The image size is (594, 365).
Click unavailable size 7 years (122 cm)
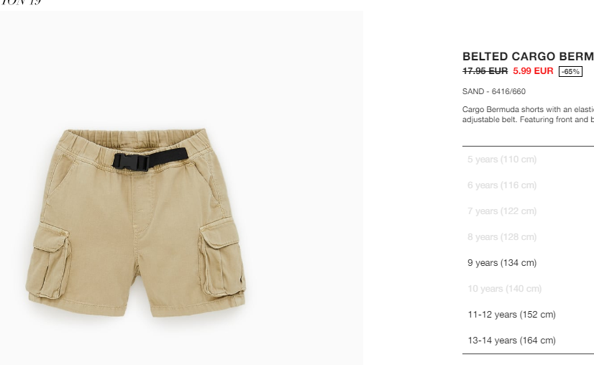tap(502, 211)
